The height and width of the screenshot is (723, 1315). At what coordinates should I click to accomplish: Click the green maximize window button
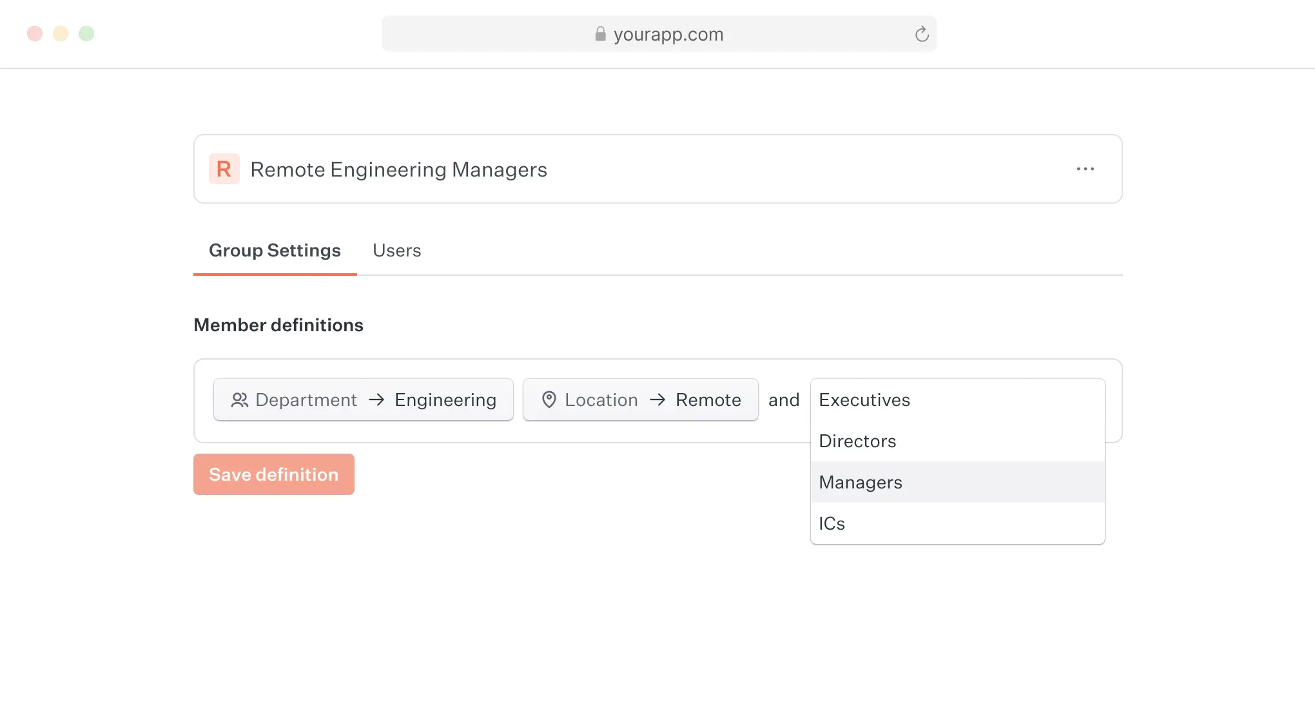86,34
